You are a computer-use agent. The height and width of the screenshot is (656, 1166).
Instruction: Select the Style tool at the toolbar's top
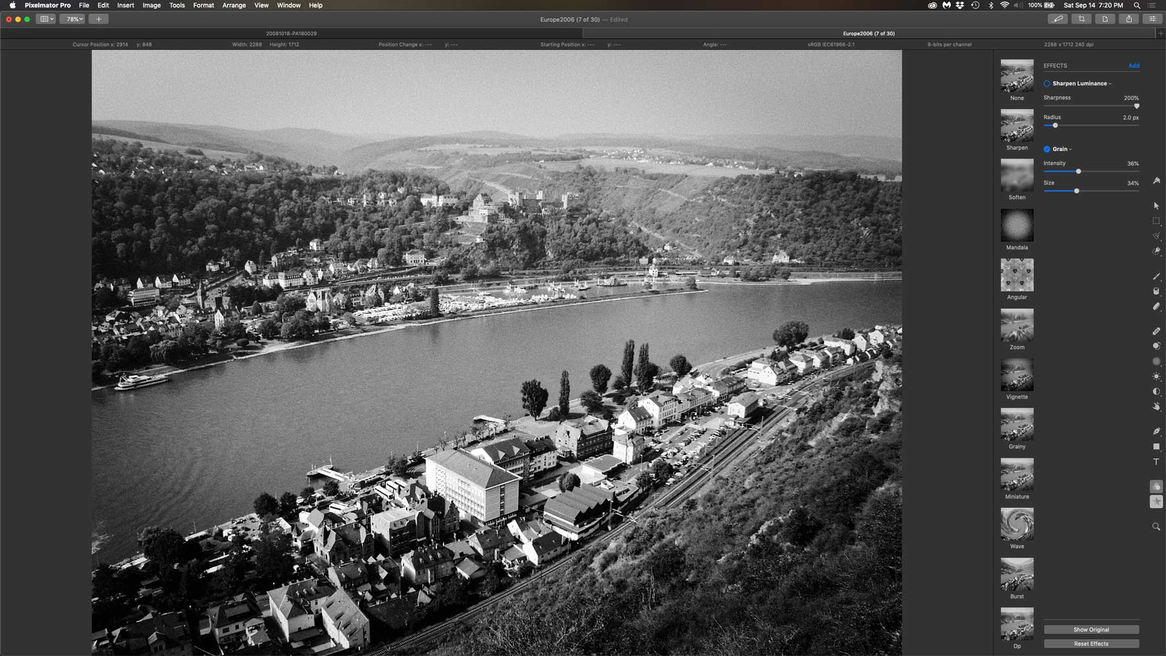pos(1156,181)
